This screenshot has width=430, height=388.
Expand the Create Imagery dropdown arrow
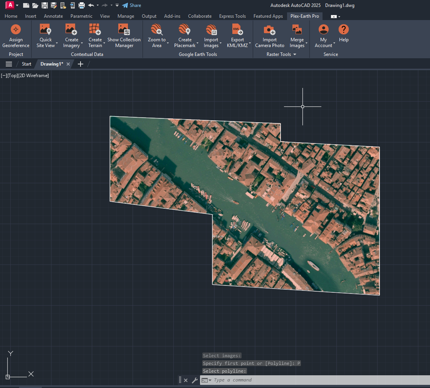[82, 43]
